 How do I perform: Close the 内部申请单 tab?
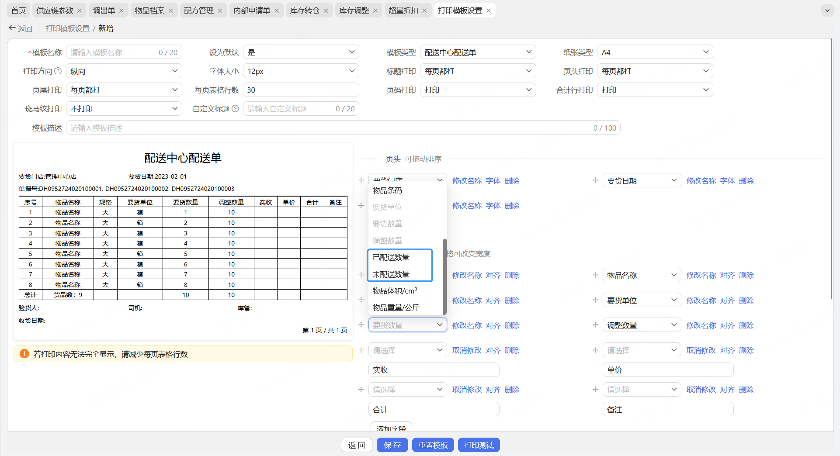277,10
